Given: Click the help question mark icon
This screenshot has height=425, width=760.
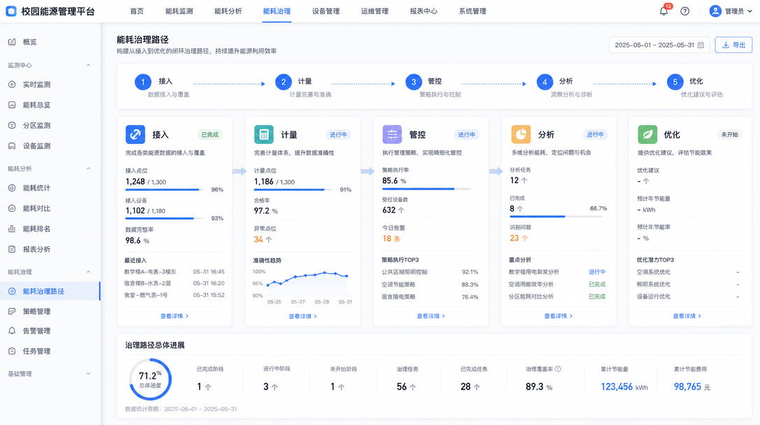Looking at the screenshot, I should point(685,11).
